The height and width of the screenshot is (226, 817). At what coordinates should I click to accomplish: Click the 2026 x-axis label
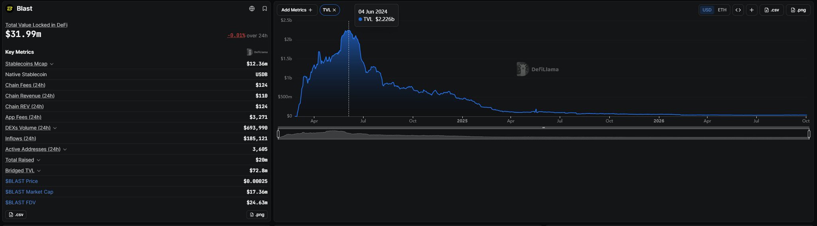coord(659,121)
